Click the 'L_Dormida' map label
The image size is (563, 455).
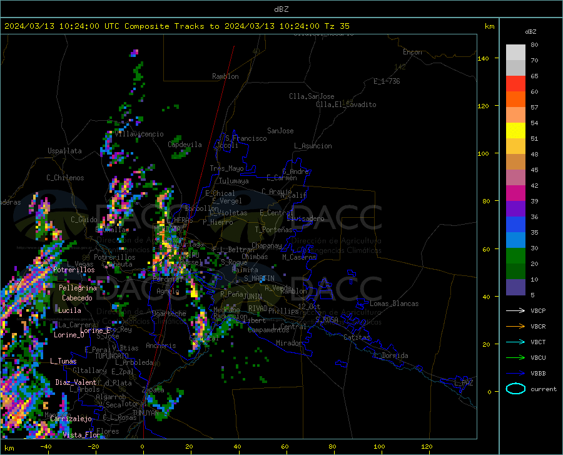(390, 355)
